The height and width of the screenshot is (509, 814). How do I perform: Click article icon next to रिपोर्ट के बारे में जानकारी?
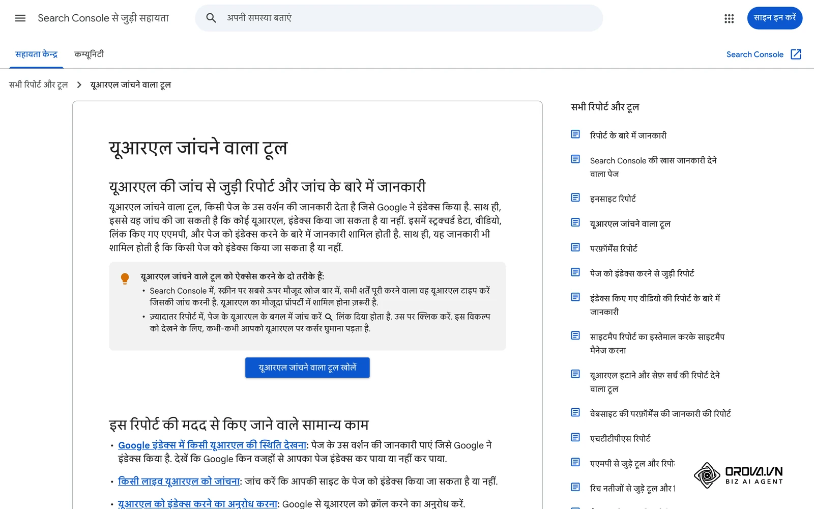click(575, 134)
